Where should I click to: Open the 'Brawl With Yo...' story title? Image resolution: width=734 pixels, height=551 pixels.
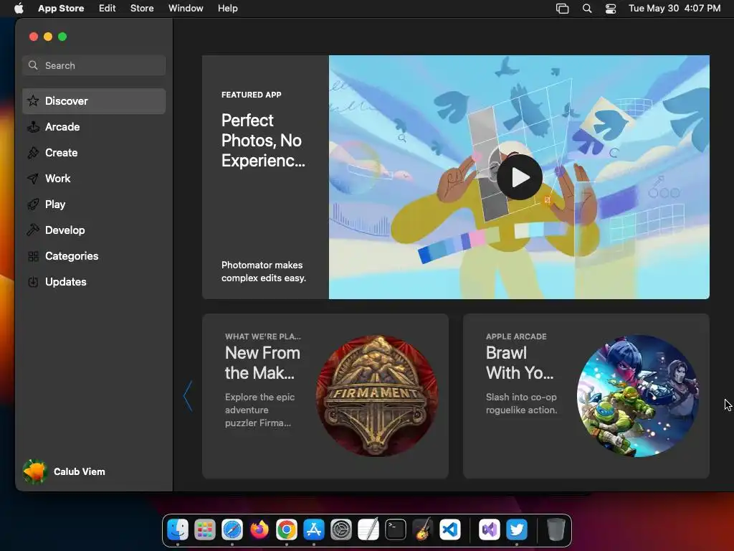[x=520, y=362]
